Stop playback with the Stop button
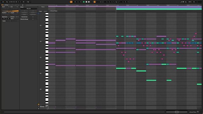Image resolution: width=203 pixels, height=114 pixels. pos(86,2)
